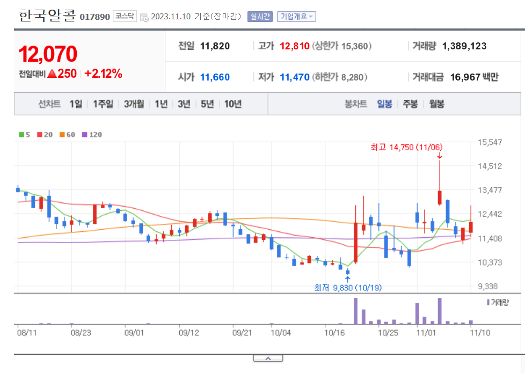Click the 하한가 8,280 text
Screen dimensions: 525x373
pos(339,77)
